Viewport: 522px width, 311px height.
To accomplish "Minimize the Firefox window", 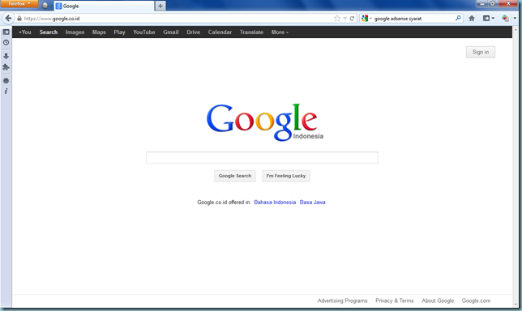I will [481, 3].
